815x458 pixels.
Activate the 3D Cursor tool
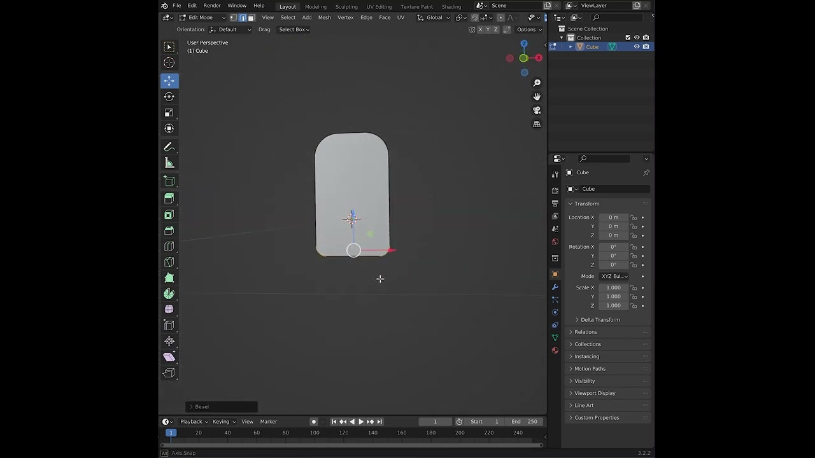point(169,63)
